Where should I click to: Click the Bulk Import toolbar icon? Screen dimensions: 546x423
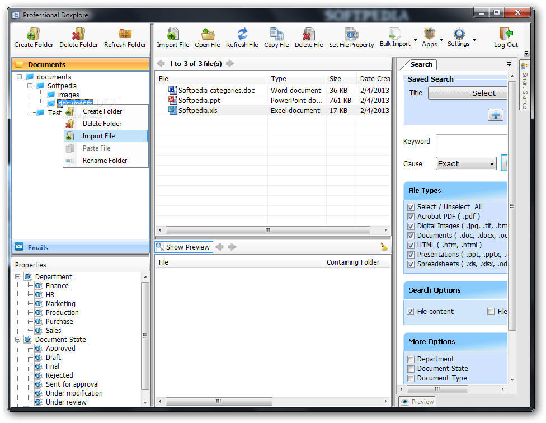(395, 34)
